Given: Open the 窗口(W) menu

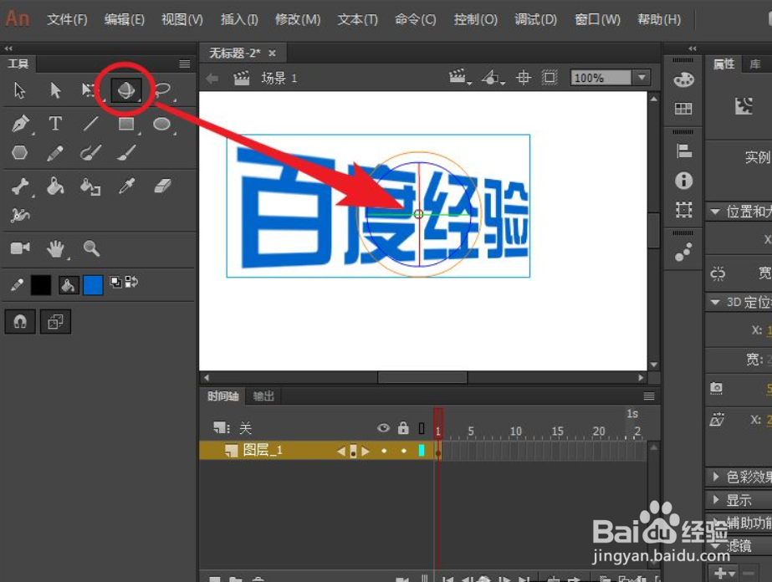Looking at the screenshot, I should click(597, 20).
